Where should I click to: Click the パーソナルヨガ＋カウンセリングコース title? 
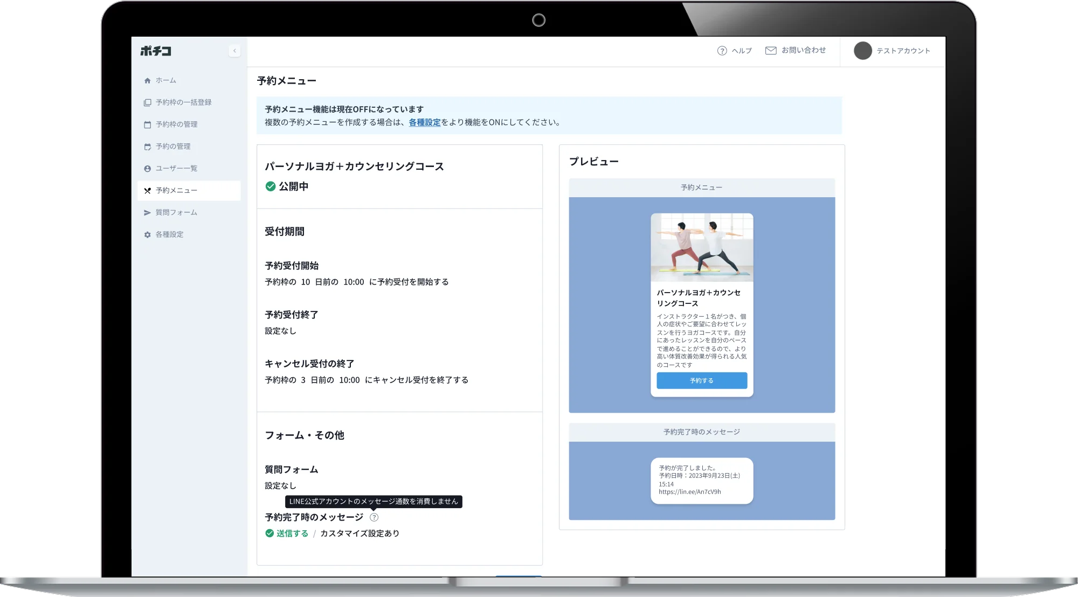[354, 166]
